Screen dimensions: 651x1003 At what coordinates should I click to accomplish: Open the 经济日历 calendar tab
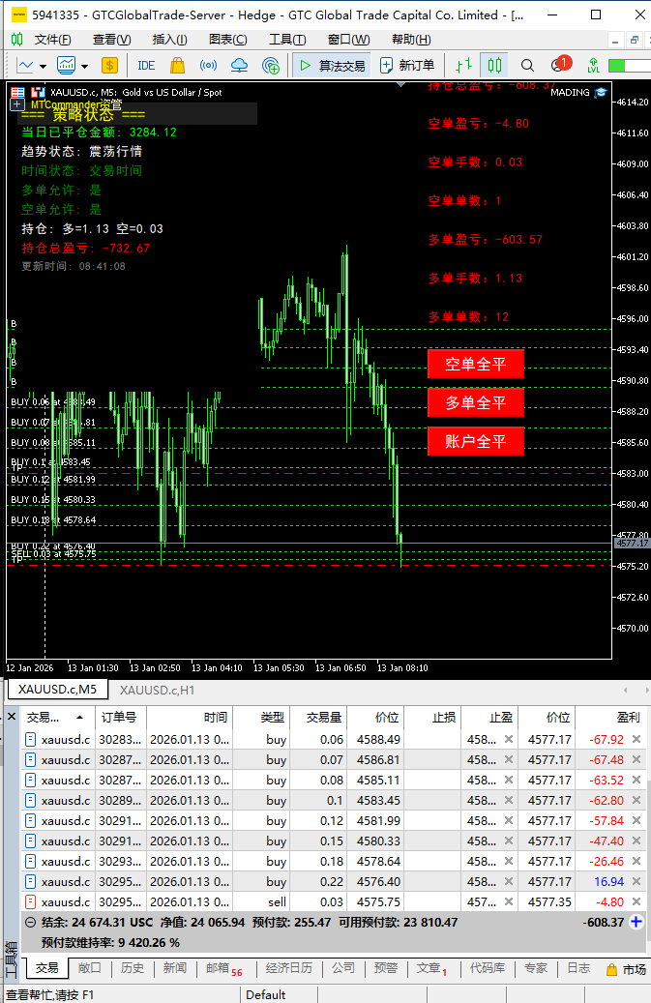tap(289, 968)
